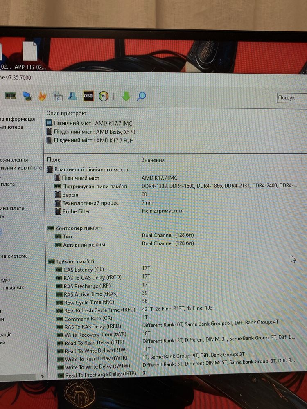Click the icon beside CAS Latency (CL)
The image size is (307, 409).
click(x=59, y=270)
